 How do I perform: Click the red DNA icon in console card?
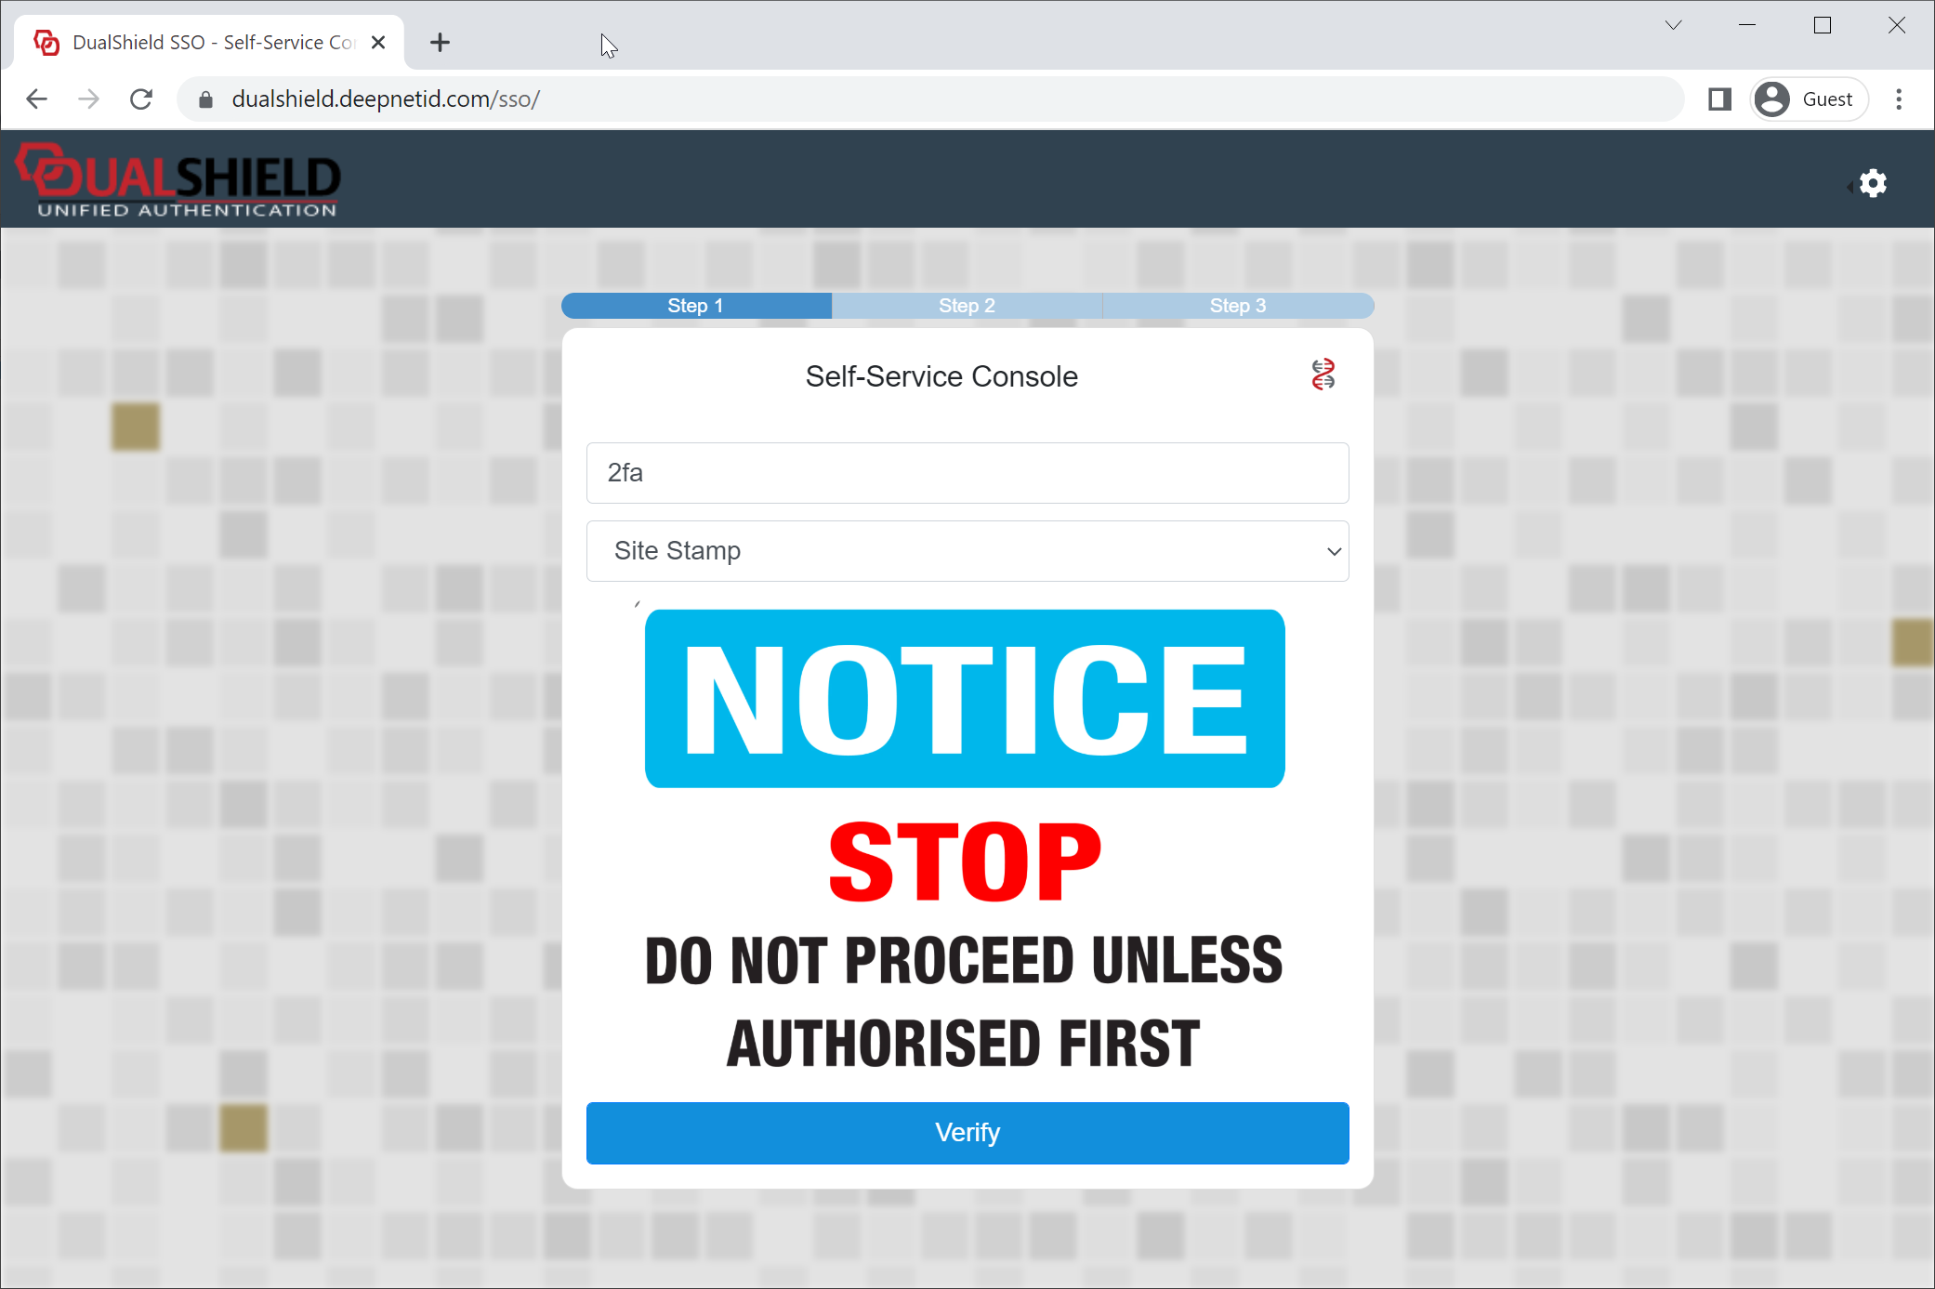point(1323,375)
